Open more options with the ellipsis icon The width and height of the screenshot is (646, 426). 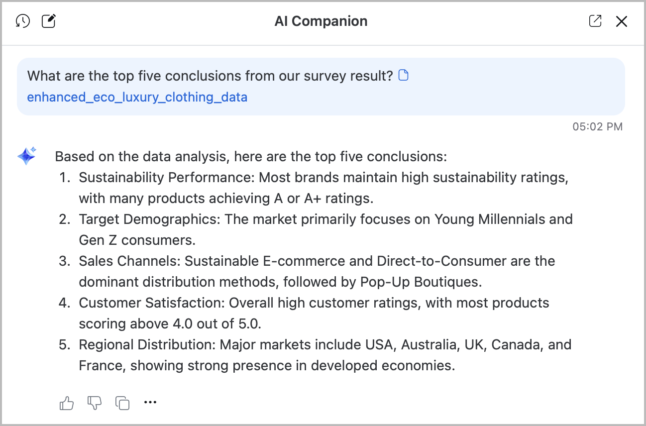click(x=150, y=402)
